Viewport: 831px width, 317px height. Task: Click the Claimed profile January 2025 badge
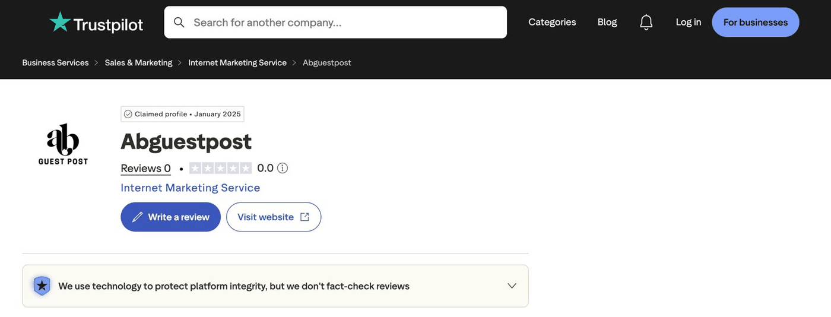click(x=182, y=114)
